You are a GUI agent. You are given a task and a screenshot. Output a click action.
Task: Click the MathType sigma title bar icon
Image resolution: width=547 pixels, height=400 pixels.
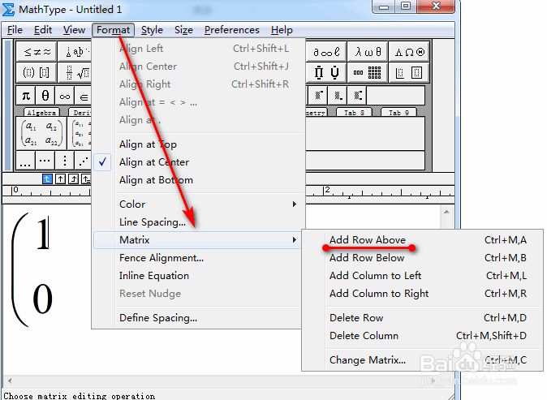(8, 10)
